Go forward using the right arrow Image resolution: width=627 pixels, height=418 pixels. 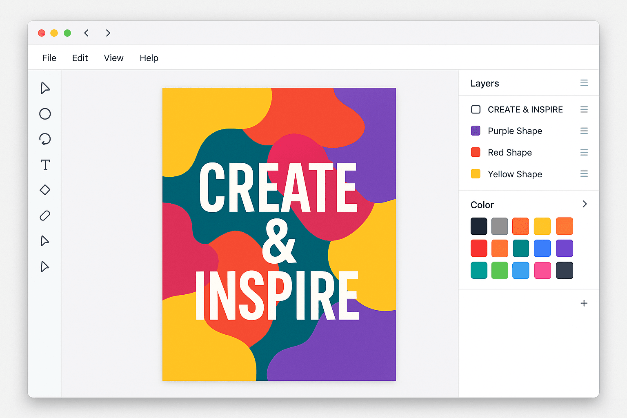108,33
